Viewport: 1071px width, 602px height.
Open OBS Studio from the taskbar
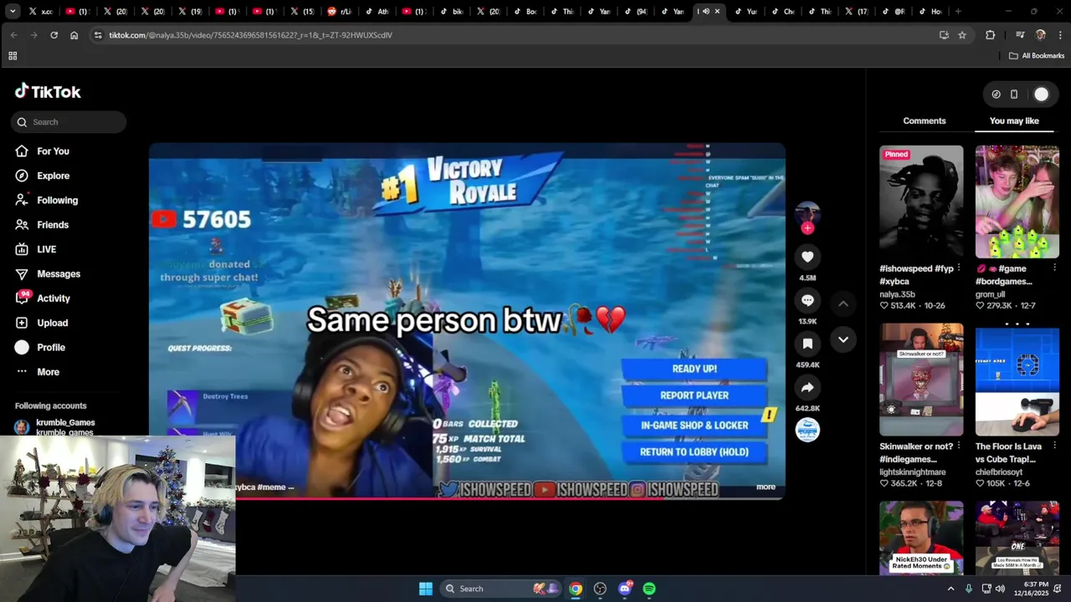tap(600, 589)
